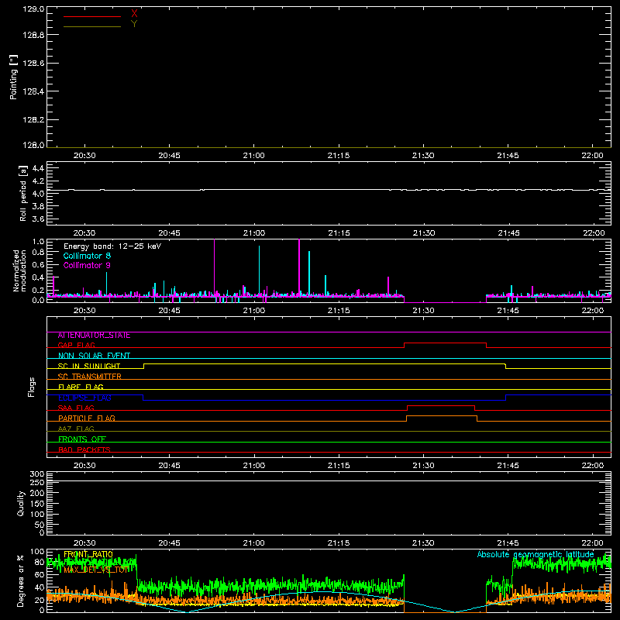Select the magenta Collimator 9 legend label
The height and width of the screenshot is (620, 620).
[87, 265]
